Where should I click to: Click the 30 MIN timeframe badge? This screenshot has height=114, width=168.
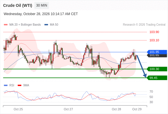pos(42,5)
